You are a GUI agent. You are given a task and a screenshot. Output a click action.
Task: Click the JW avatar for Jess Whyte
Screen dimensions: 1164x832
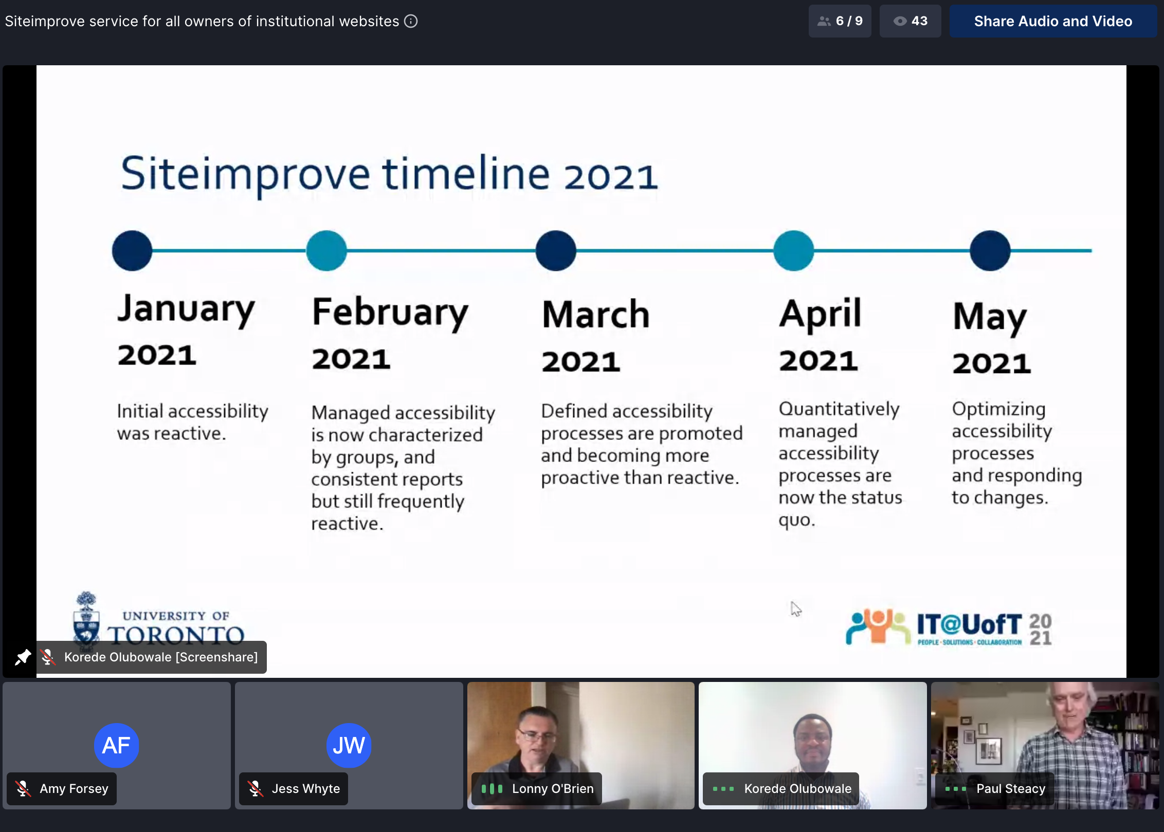tap(349, 745)
